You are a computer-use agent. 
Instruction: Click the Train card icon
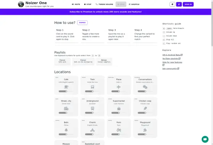92,87
